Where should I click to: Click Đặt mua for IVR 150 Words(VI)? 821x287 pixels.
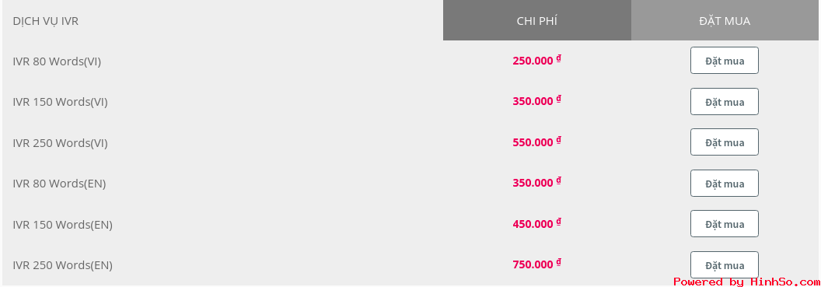724,102
